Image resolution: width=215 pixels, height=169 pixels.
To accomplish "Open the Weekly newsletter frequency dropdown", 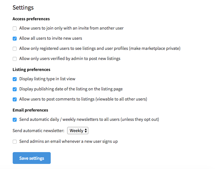I will coord(78,130).
